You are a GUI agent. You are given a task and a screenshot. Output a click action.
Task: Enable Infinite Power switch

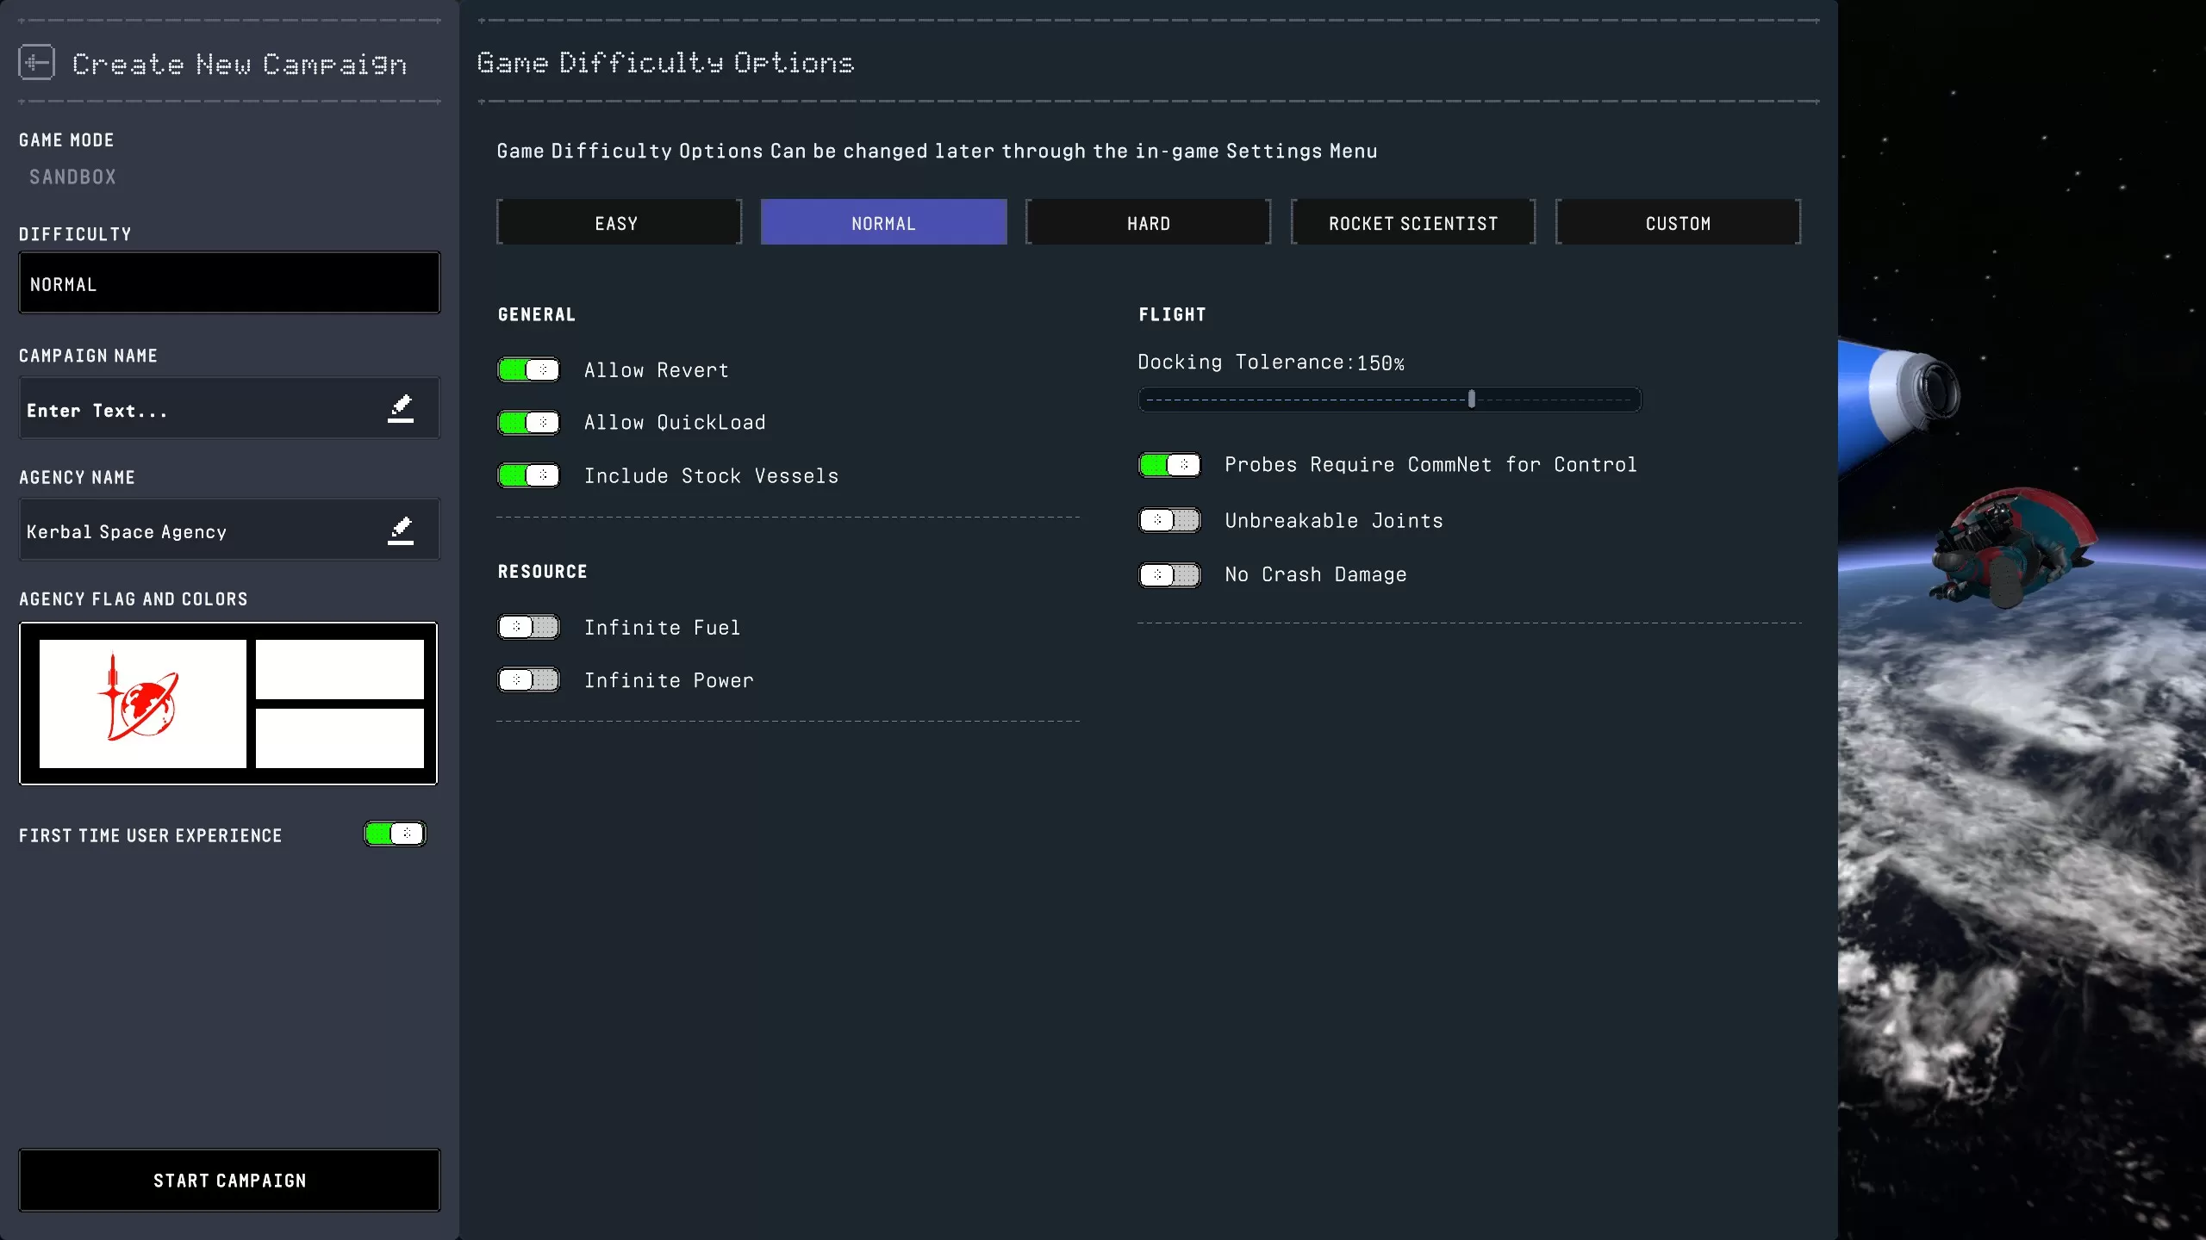click(x=528, y=680)
